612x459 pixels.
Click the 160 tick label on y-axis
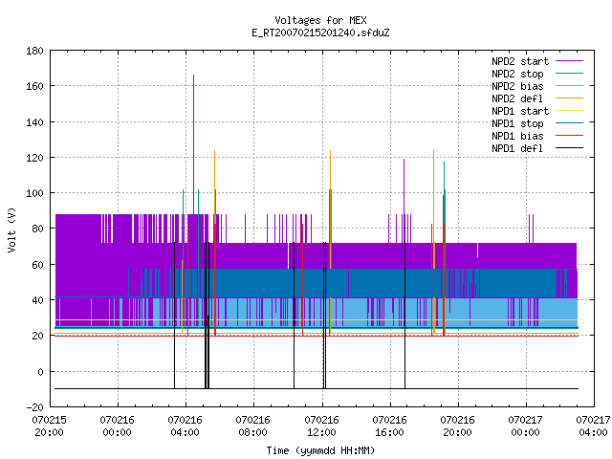point(34,86)
